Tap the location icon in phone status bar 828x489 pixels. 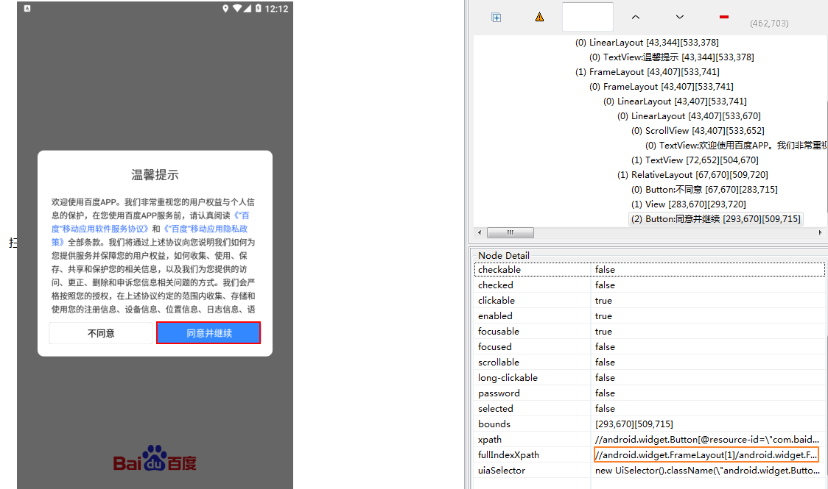pyautogui.click(x=225, y=8)
